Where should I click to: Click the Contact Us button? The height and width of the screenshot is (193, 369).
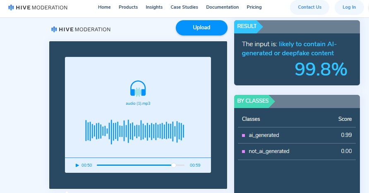(x=309, y=7)
